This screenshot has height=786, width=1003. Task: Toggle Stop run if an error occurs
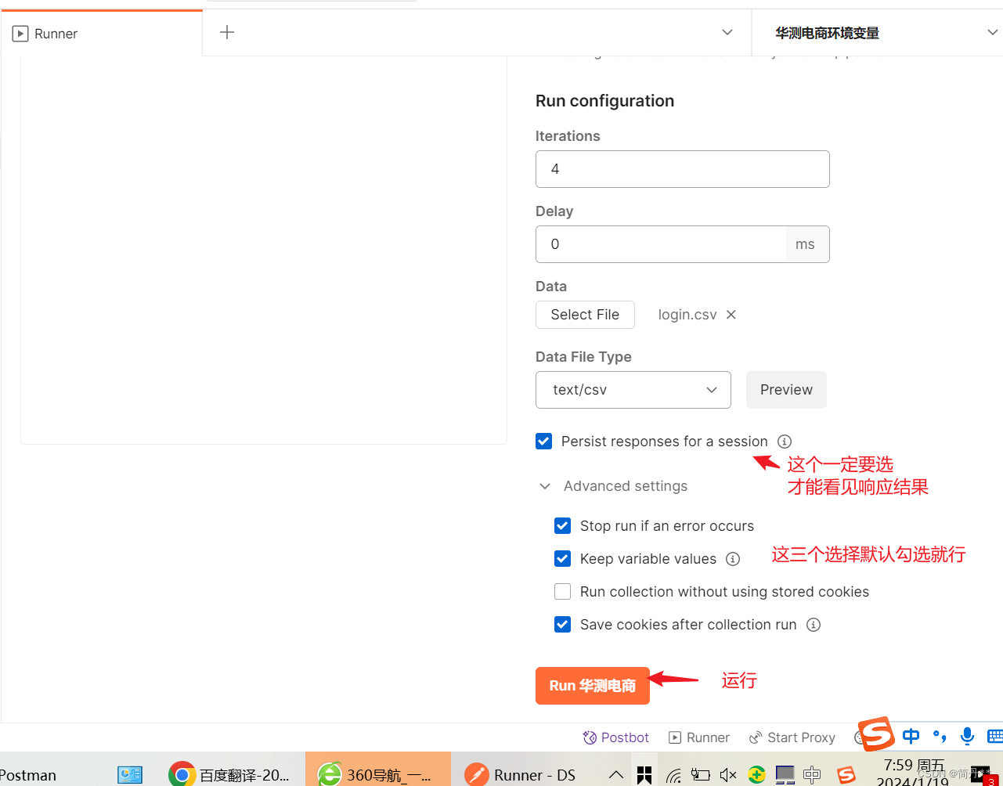(562, 526)
